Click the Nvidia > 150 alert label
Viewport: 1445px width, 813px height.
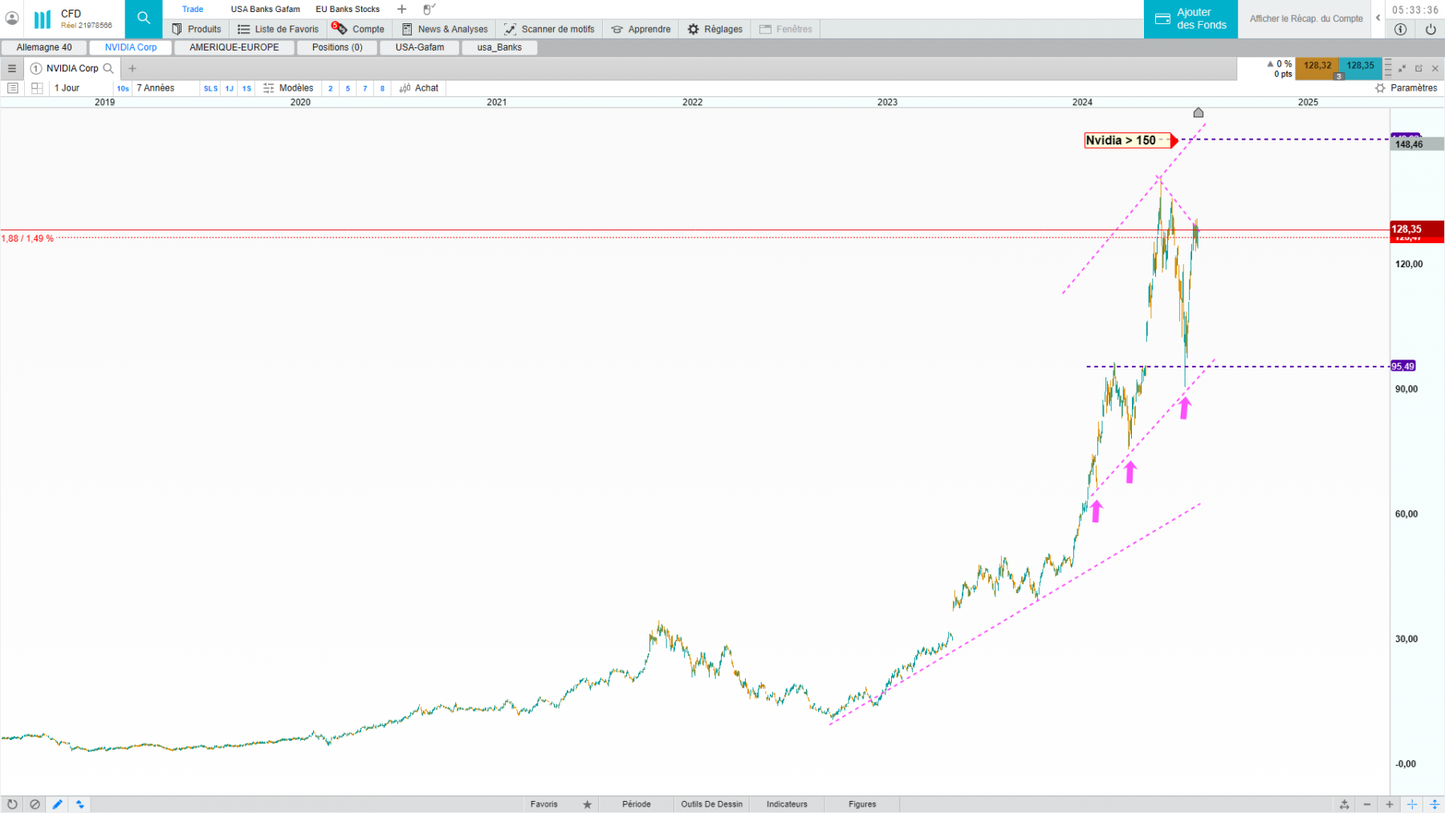[1128, 140]
